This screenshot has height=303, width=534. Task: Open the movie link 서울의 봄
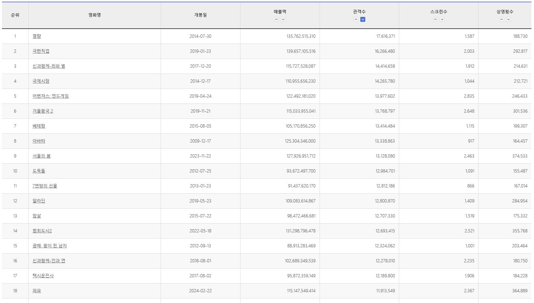coord(41,156)
